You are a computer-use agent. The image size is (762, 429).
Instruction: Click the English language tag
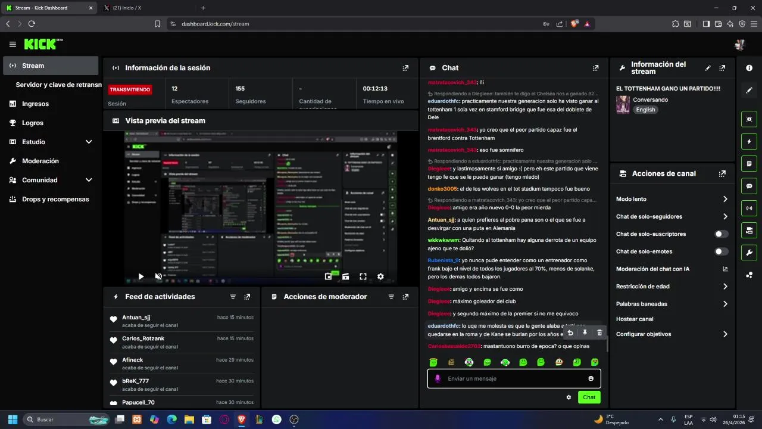pos(645,110)
